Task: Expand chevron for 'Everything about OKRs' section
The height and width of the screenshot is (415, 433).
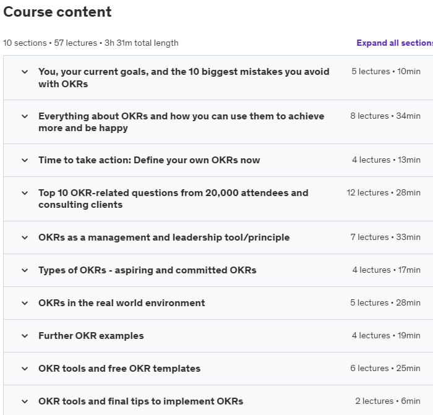Action: (x=25, y=116)
